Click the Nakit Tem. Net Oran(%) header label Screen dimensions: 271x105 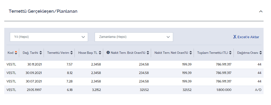[x=171, y=53]
